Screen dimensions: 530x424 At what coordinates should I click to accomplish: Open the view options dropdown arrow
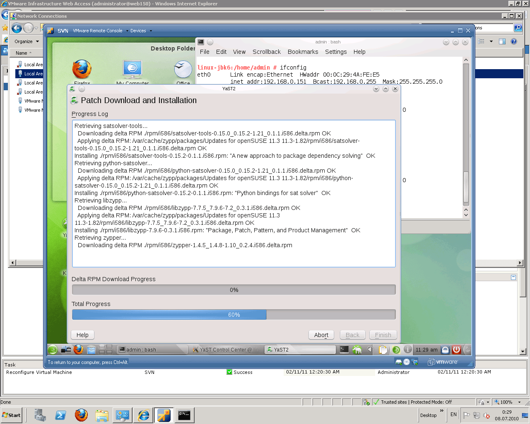coord(491,41)
